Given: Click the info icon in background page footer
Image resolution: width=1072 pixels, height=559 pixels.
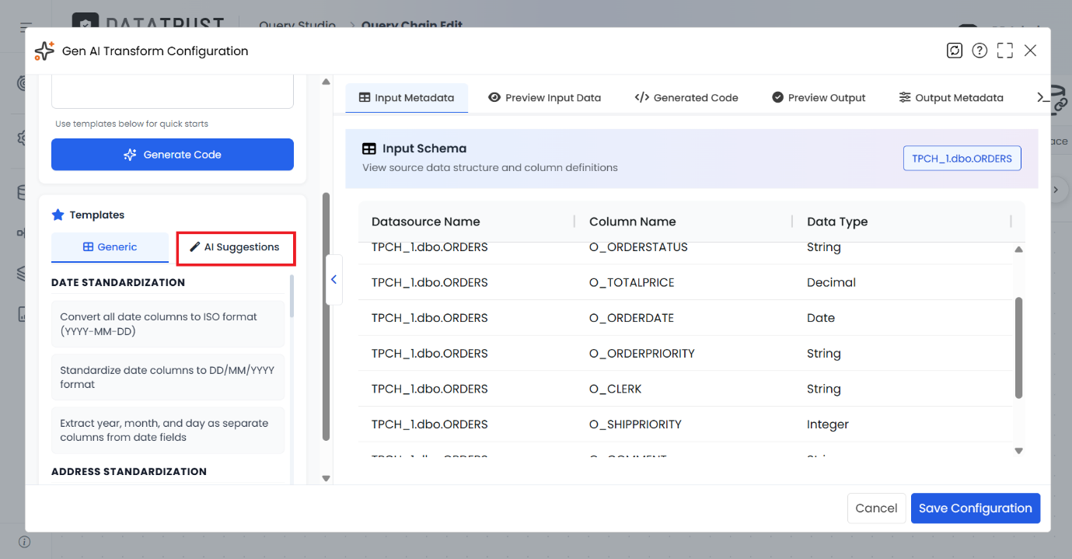Looking at the screenshot, I should tap(25, 541).
